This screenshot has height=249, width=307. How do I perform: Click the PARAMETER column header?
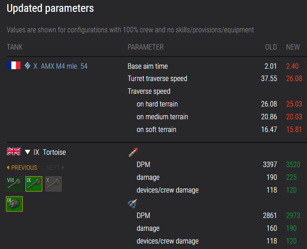point(145,47)
